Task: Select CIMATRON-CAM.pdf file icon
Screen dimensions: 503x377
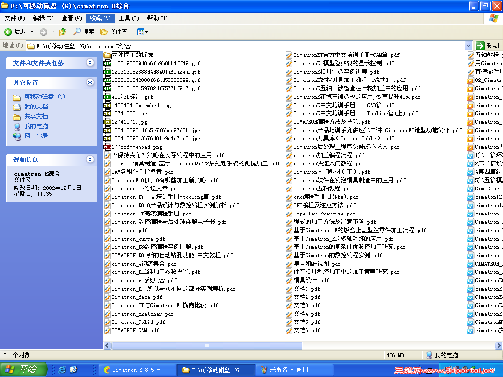Action: 107,330
